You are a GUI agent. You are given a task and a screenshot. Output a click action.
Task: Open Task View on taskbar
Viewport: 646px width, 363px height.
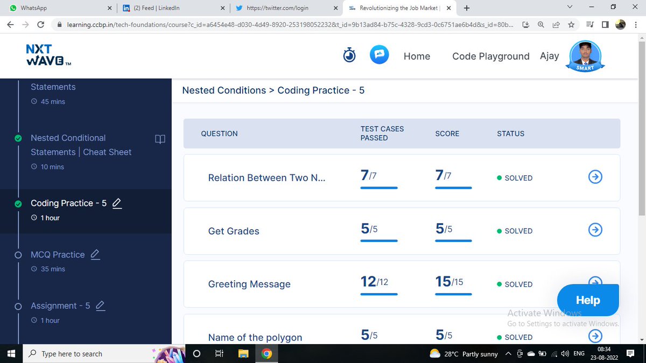[x=219, y=354]
